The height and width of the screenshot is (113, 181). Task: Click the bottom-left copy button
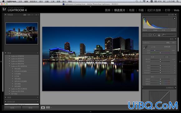(x=13, y=108)
